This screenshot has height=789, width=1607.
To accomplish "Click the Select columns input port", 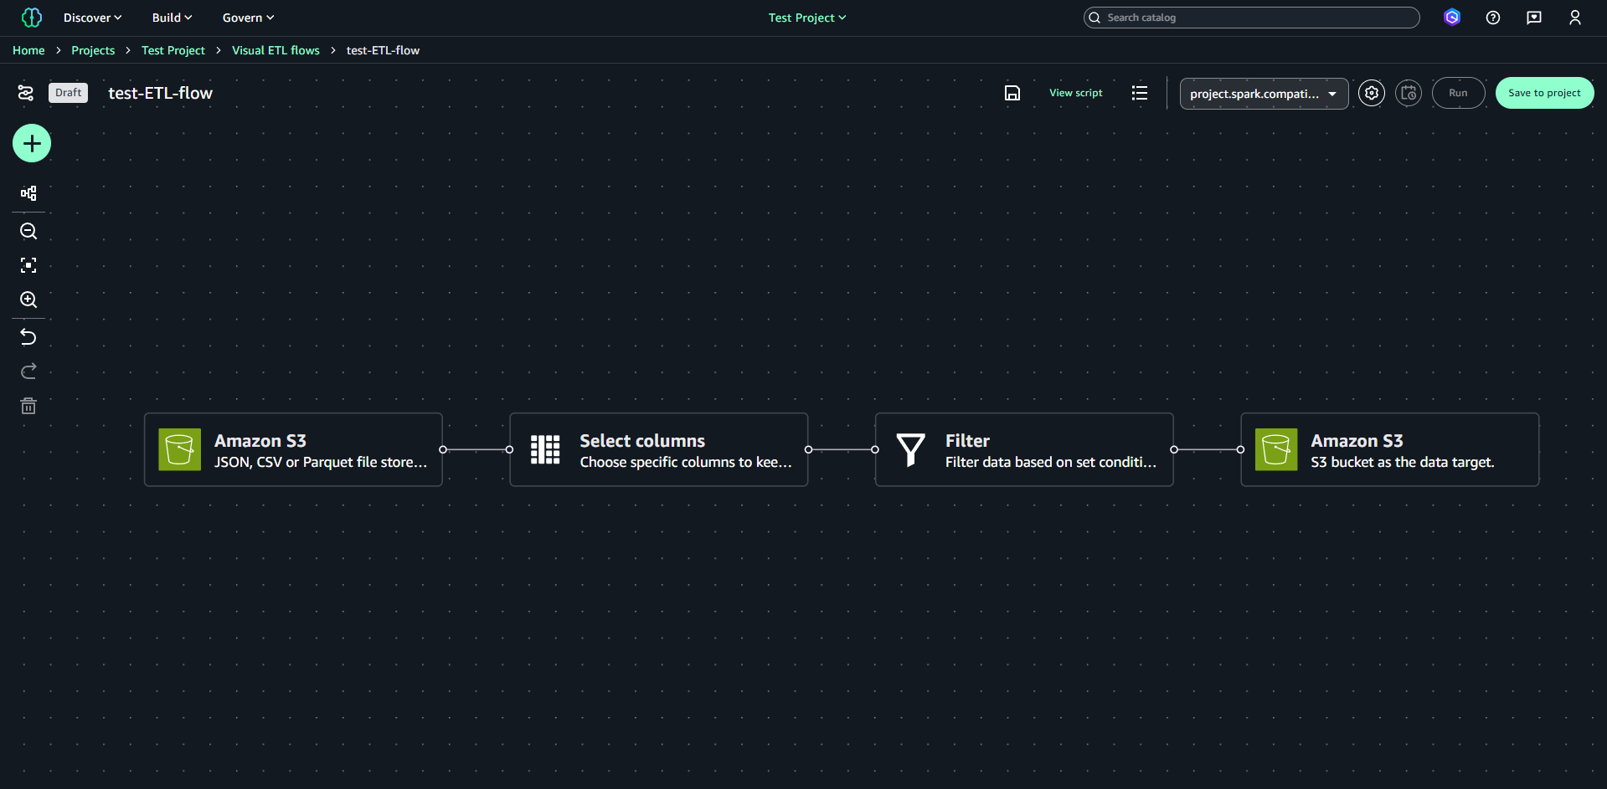I will pyautogui.click(x=509, y=449).
